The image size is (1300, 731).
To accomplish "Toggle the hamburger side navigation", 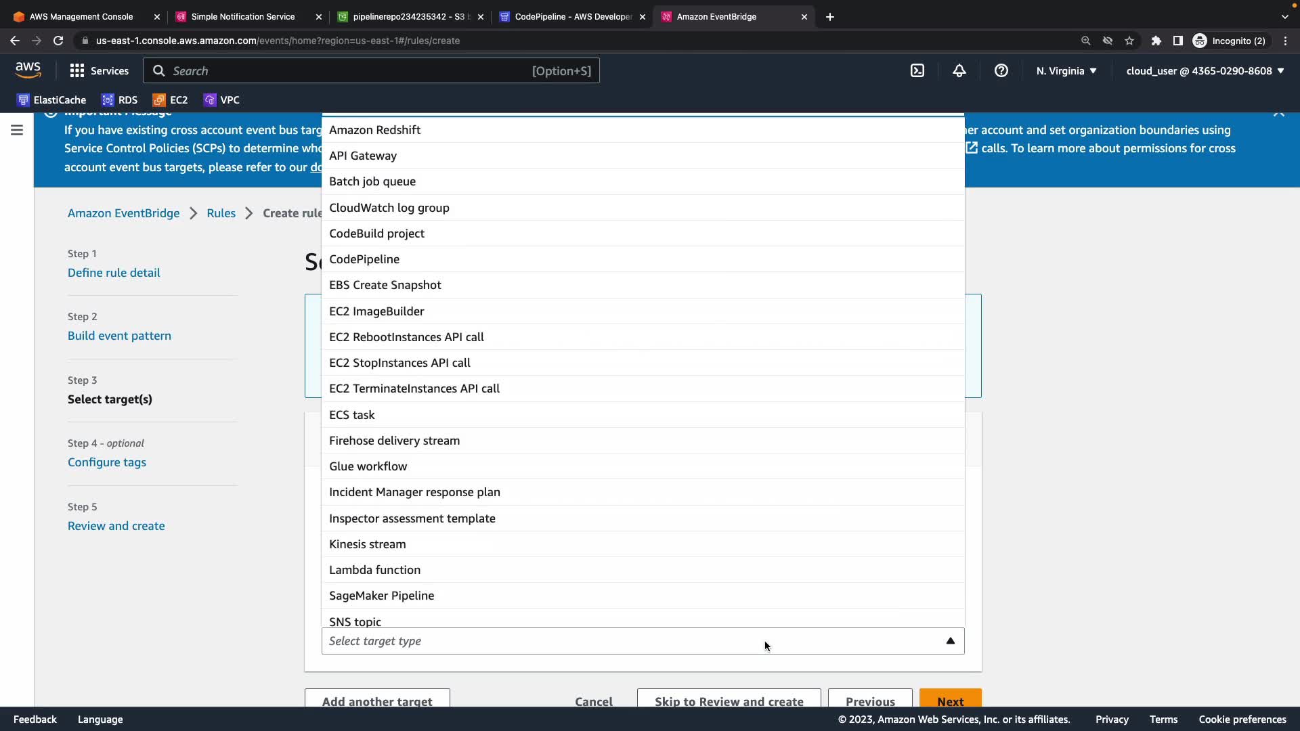I will 17,130.
